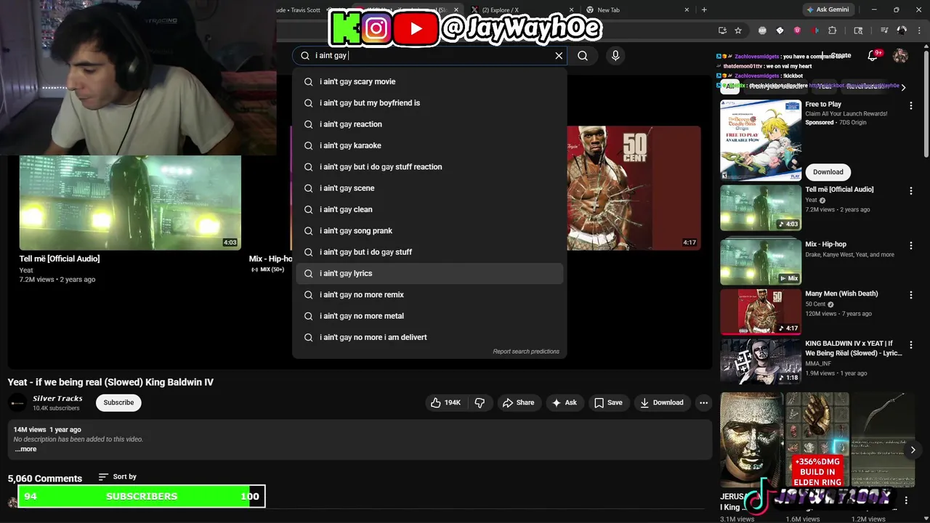
Task: Open the Chrome profile avatar
Action: (902, 31)
